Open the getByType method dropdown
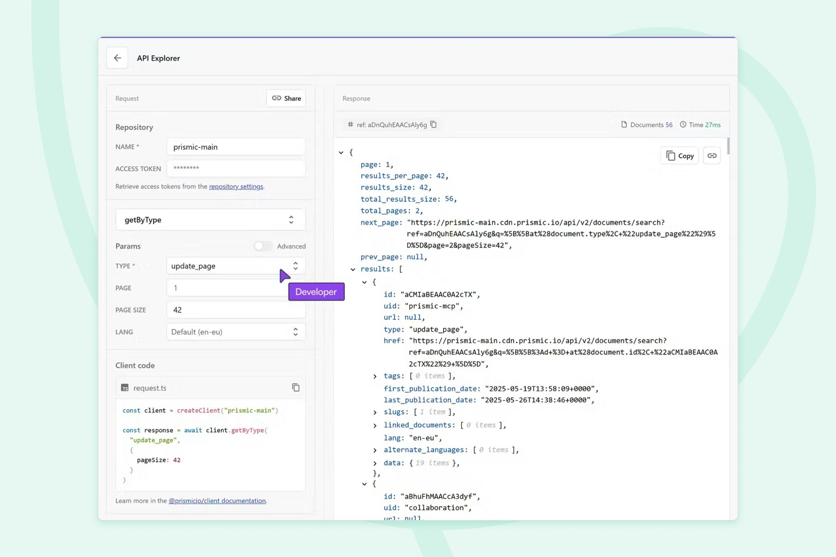 210,220
